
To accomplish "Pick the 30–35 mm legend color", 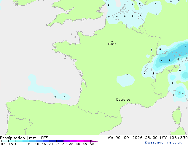I will [x=67, y=141].
